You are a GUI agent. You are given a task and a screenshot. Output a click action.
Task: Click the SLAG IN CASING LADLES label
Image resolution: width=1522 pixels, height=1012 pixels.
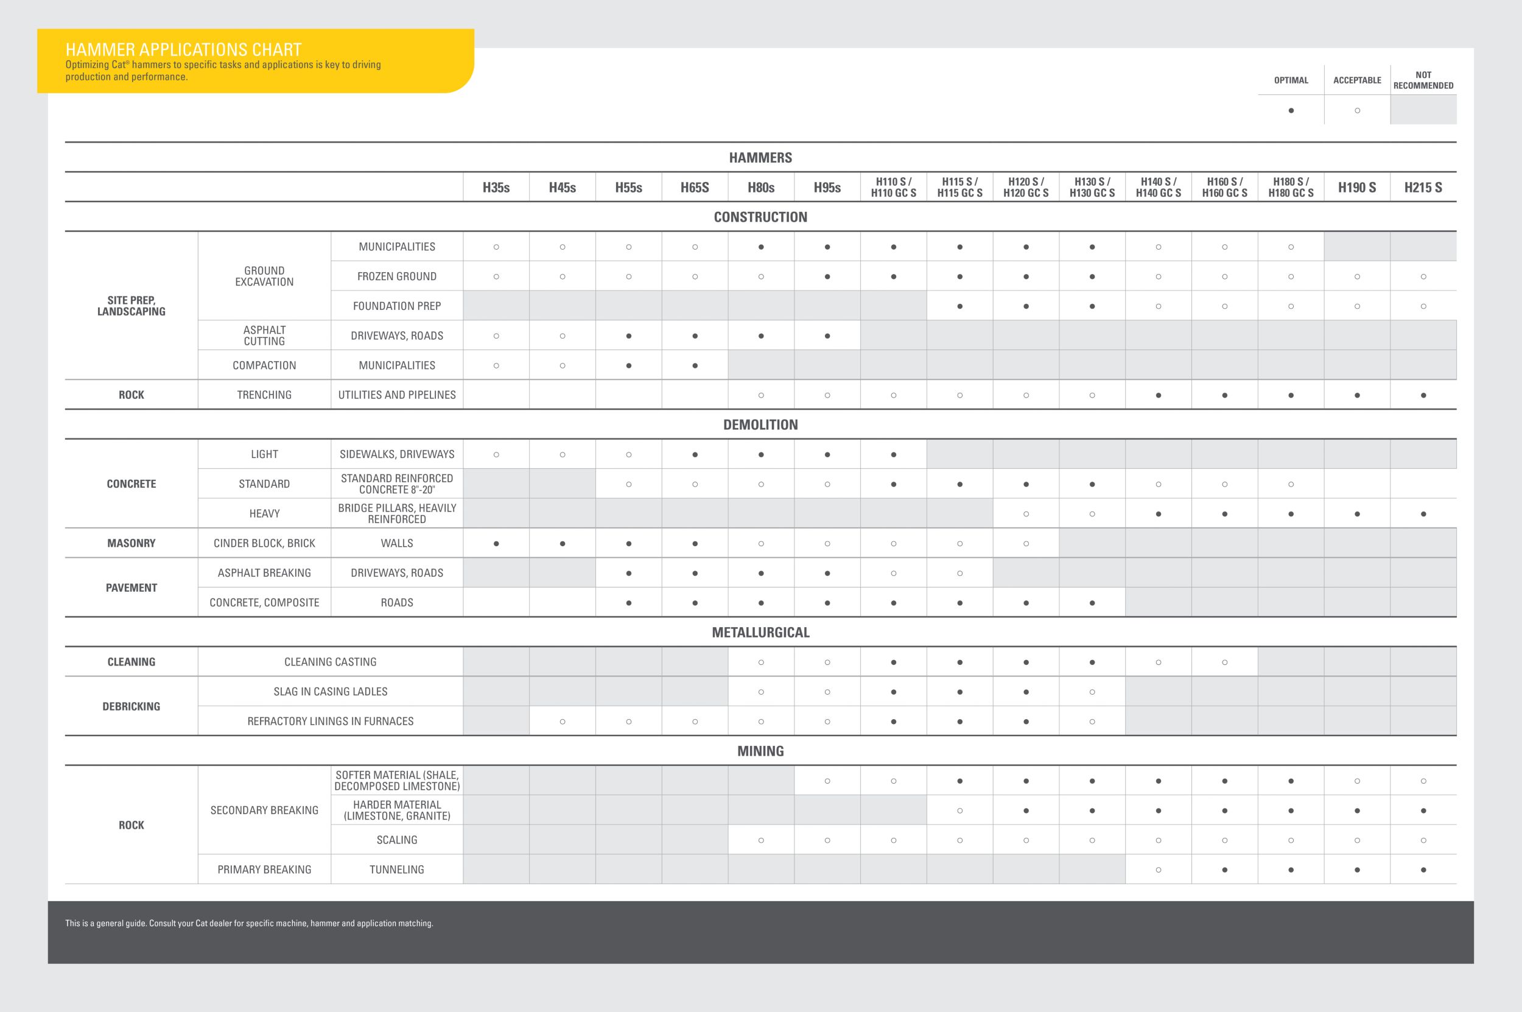(331, 692)
